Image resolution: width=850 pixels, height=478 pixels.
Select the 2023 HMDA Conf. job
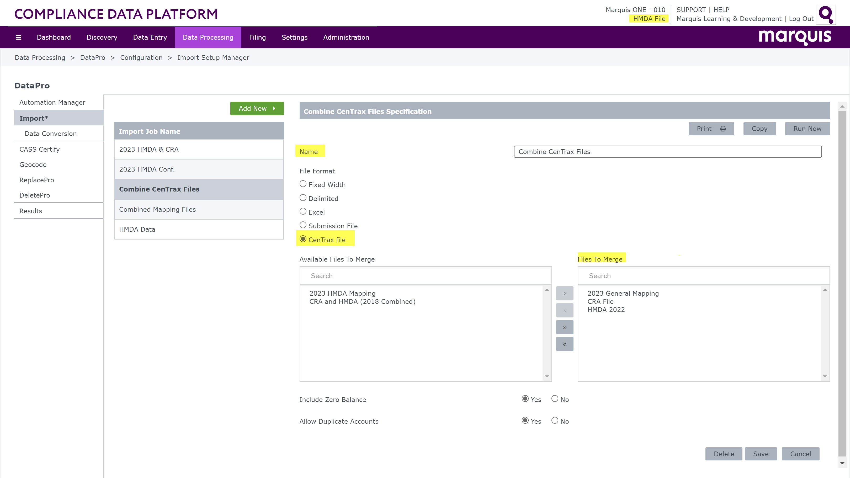(199, 169)
